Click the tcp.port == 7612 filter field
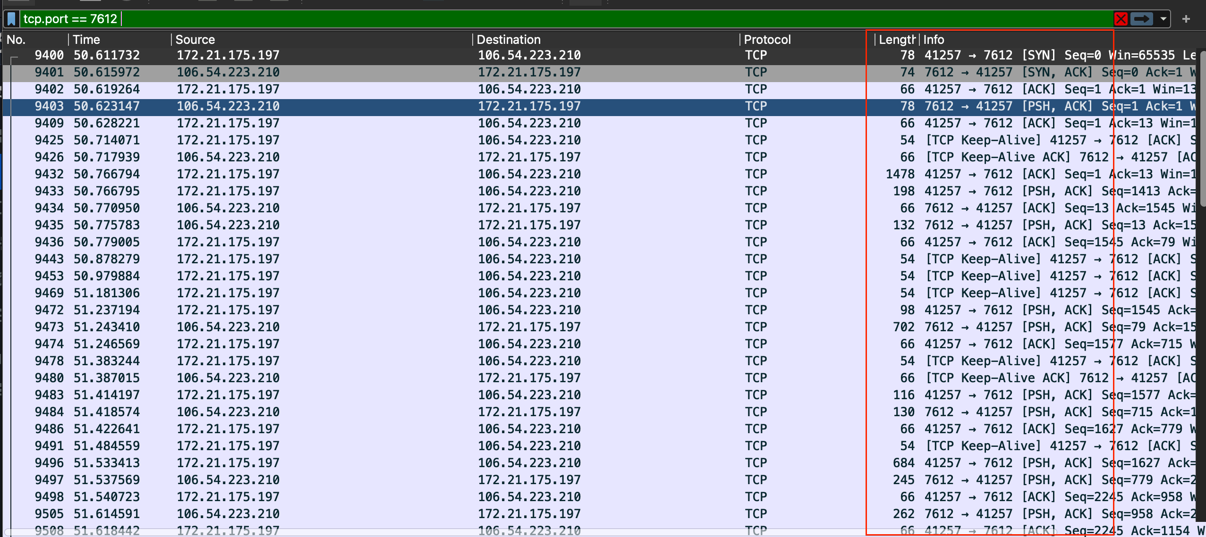1206x537 pixels. pyautogui.click(x=567, y=19)
